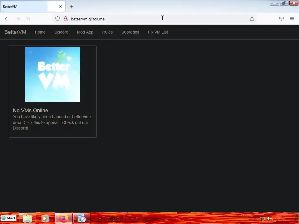Click the banned or down description text
Image resolution: width=299 pixels, height=224 pixels.
point(53,122)
